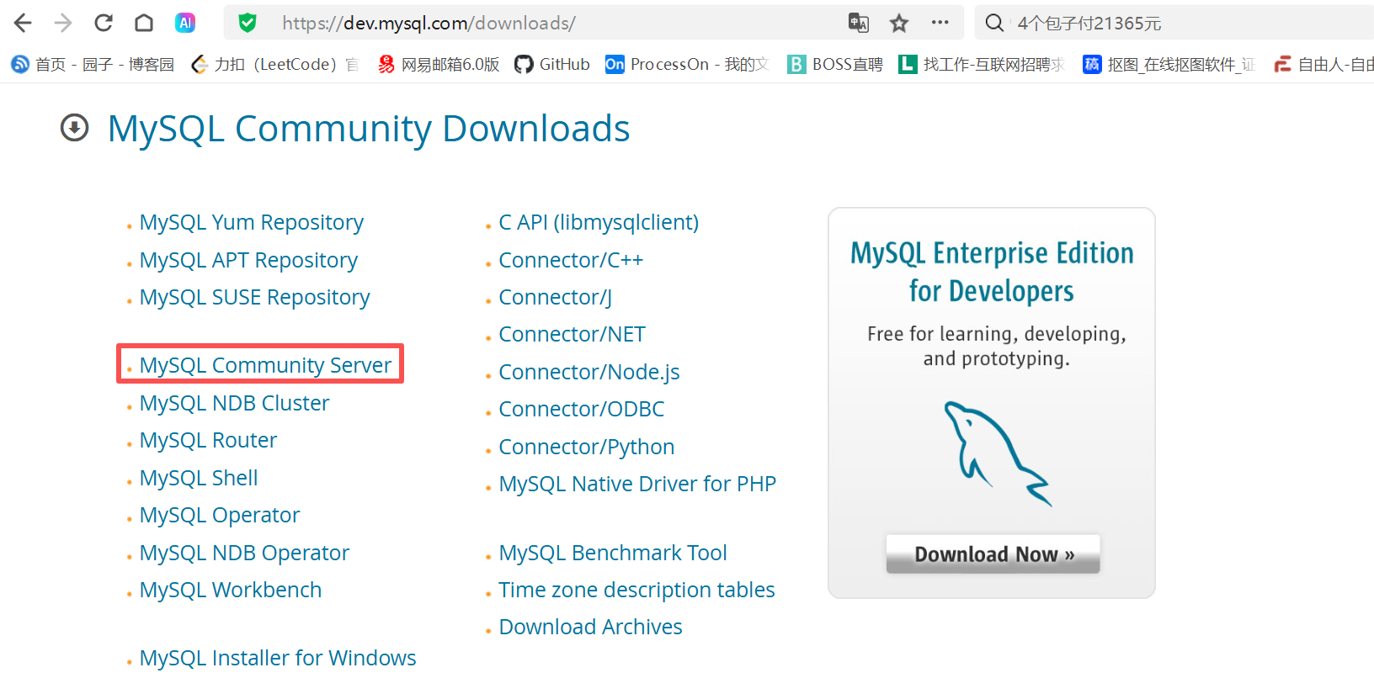Open Time zone description tables
This screenshot has height=694, width=1374.
pyautogui.click(x=636, y=590)
